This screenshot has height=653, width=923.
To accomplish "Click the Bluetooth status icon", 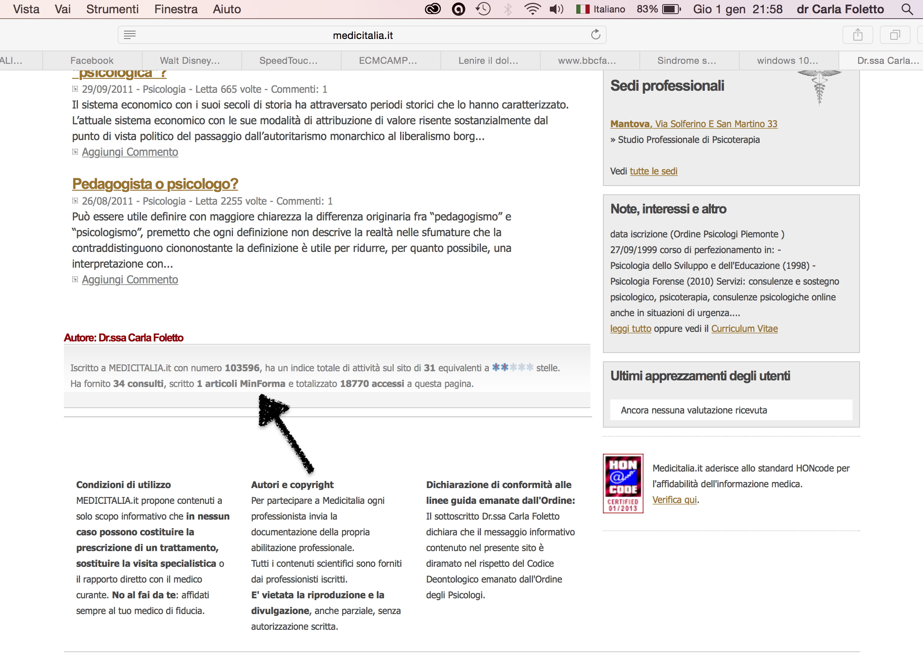I will (x=508, y=9).
